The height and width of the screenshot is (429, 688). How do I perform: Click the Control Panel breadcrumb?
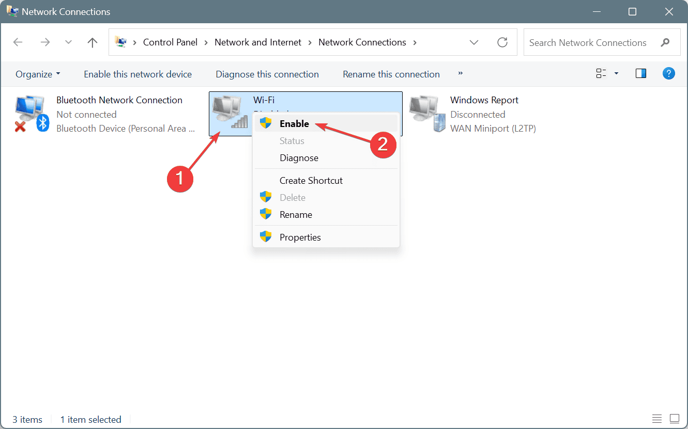pos(170,42)
